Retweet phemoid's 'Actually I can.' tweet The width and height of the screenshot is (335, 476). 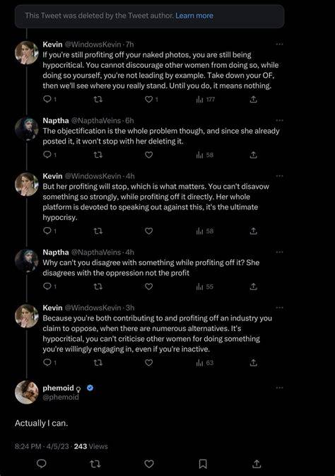[95, 463]
